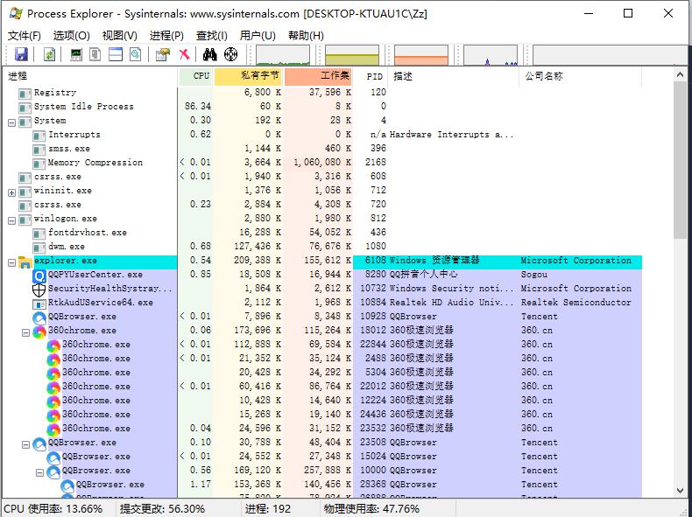Image resolution: width=692 pixels, height=517 pixels.
Task: Expand the wininit.exe tree node
Action: [12, 192]
